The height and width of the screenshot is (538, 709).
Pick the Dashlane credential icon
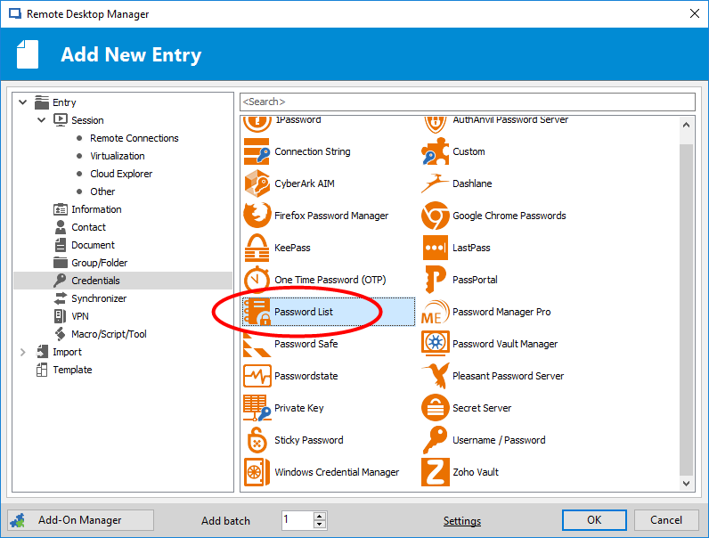435,183
